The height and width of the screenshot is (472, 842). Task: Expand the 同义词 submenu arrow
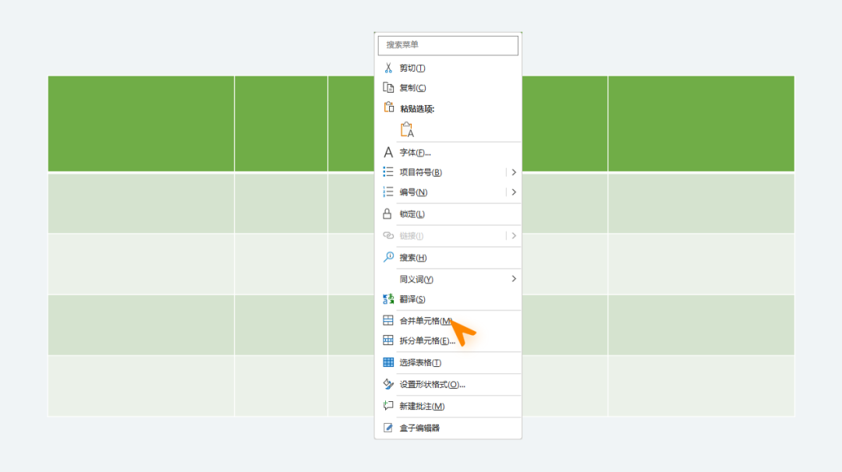click(513, 278)
